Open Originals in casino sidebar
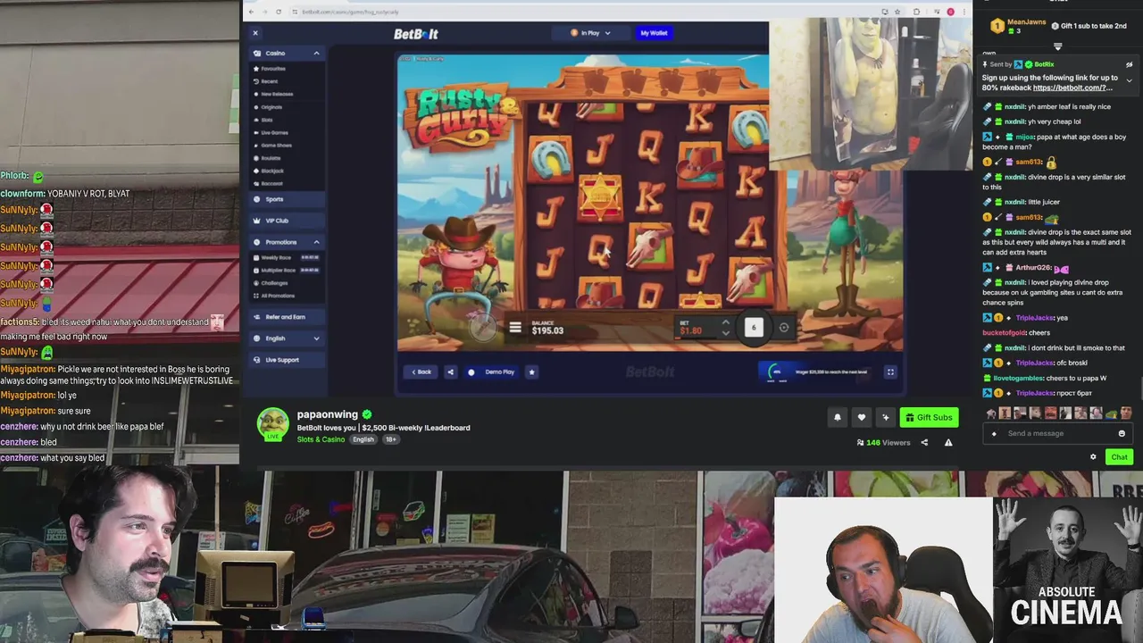This screenshot has height=643, width=1143. (x=268, y=107)
